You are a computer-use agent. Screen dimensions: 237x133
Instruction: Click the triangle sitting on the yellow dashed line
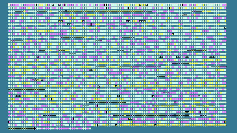[x=99, y=86]
